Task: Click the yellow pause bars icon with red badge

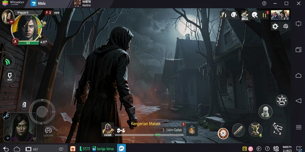Action: pyautogui.click(x=264, y=15)
